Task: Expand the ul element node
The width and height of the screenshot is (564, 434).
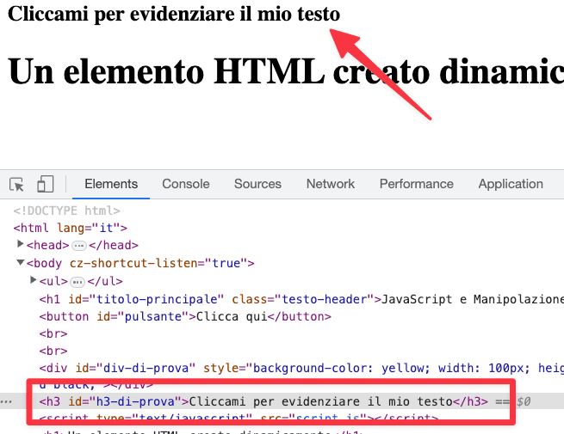Action: coord(33,279)
